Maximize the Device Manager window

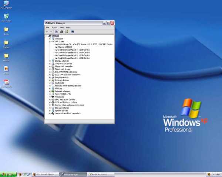click(x=108, y=23)
